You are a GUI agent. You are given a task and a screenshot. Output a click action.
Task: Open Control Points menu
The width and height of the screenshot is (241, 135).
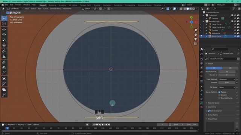click(56, 9)
